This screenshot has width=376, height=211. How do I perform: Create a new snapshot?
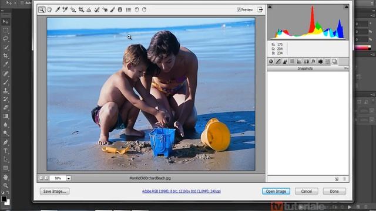click(337, 179)
